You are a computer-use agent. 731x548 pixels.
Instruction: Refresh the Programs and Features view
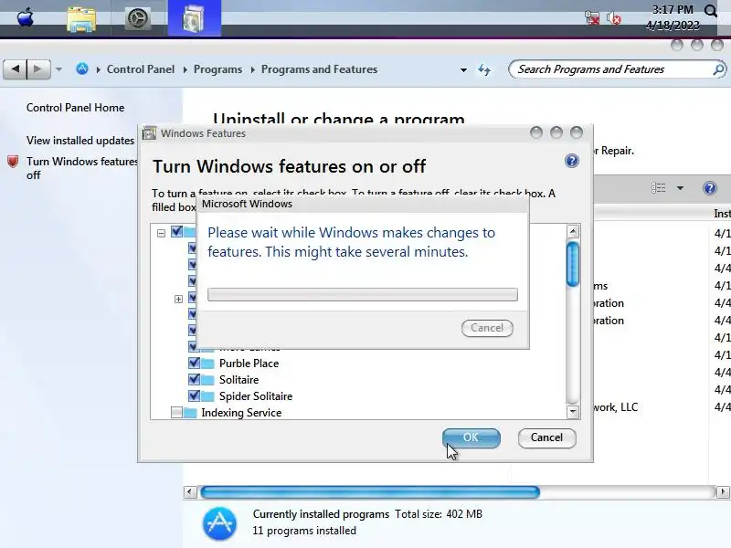[484, 70]
